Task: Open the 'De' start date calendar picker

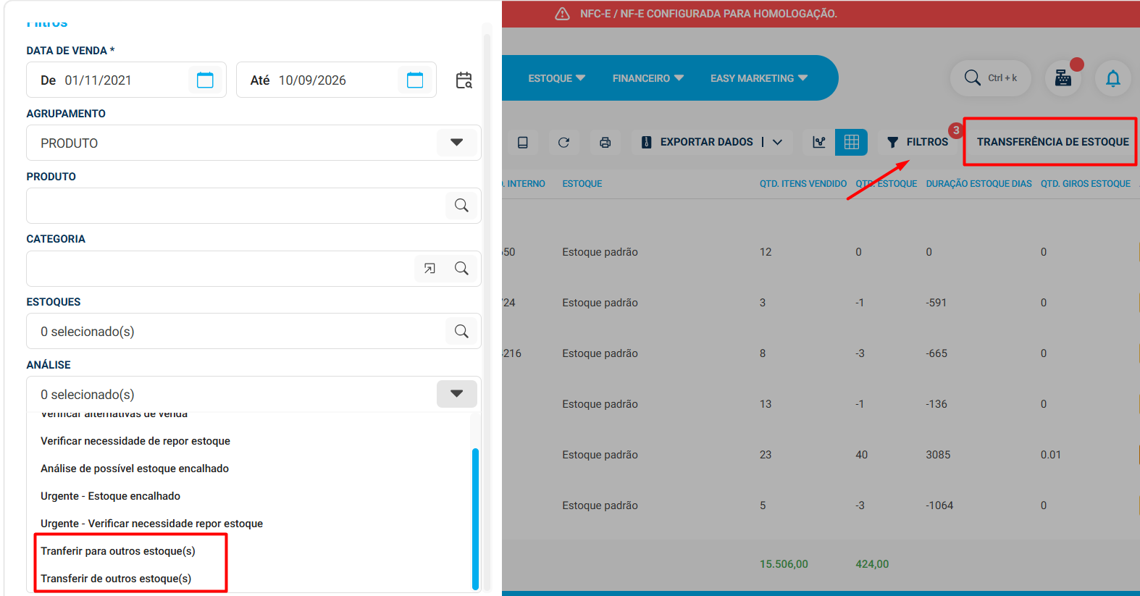Action: coord(205,80)
